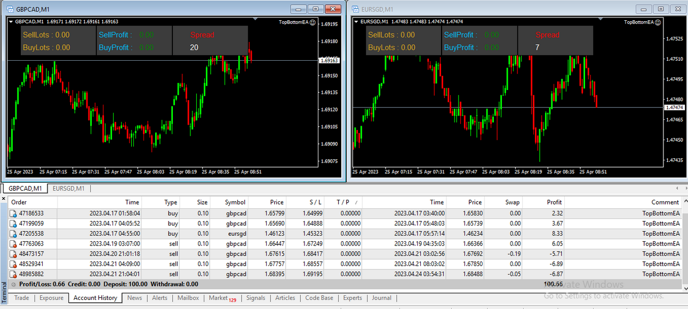This screenshot has height=309, width=688.
Task: Click close time 2023.04.24 03:54:31
Action: point(419,274)
